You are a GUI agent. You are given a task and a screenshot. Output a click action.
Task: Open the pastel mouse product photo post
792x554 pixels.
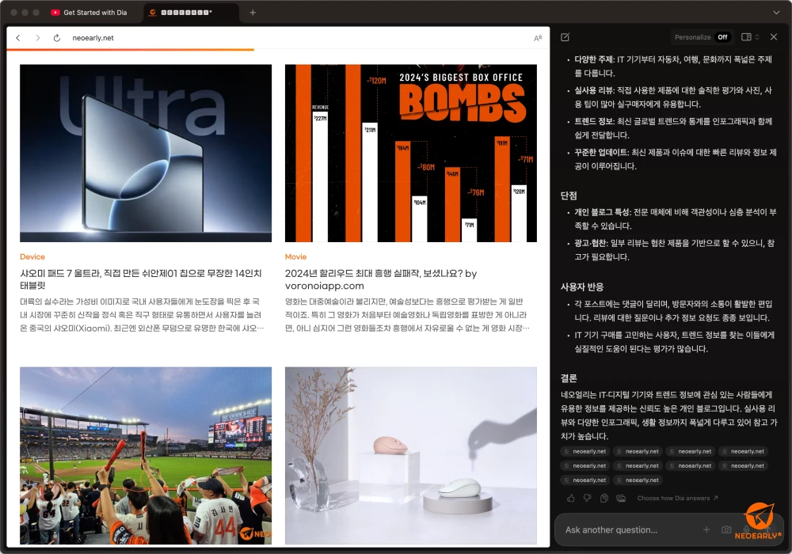pyautogui.click(x=410, y=456)
